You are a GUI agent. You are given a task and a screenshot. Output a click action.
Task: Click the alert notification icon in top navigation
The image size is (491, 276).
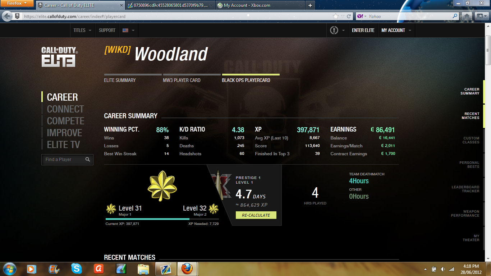point(334,30)
